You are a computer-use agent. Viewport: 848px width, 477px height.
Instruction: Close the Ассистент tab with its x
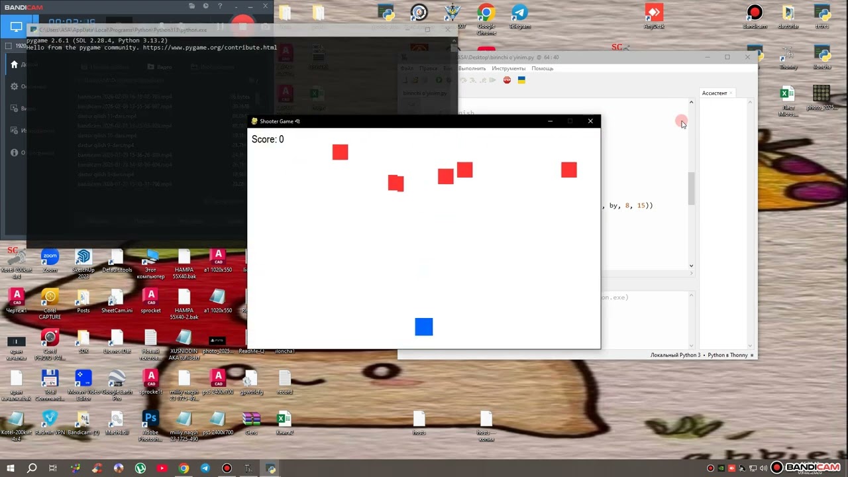pos(731,93)
